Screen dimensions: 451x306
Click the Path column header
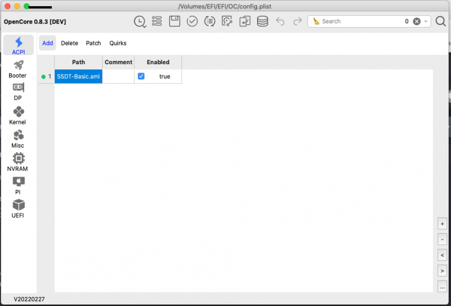point(78,62)
